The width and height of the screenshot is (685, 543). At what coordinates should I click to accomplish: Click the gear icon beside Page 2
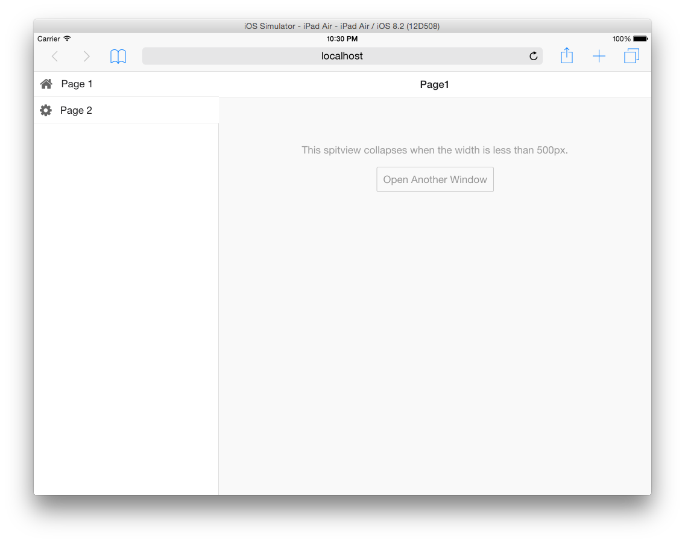click(x=45, y=110)
